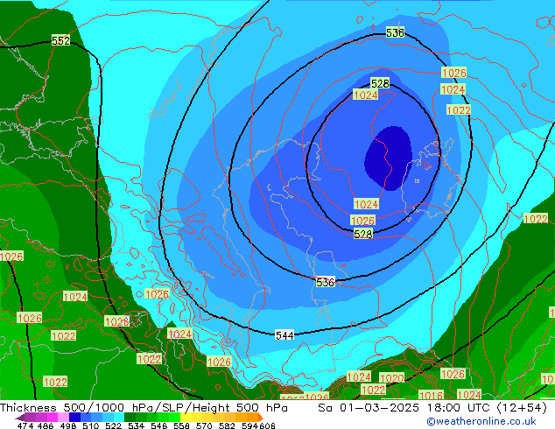Click the 528 label beneath the central 1026 label

[x=362, y=234]
